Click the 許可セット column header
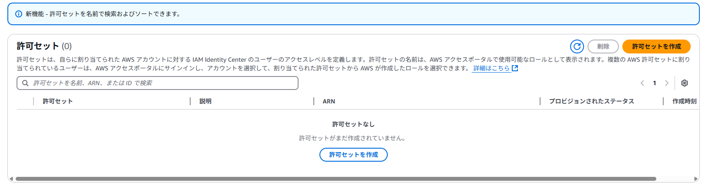The width and height of the screenshot is (705, 186). [58, 101]
